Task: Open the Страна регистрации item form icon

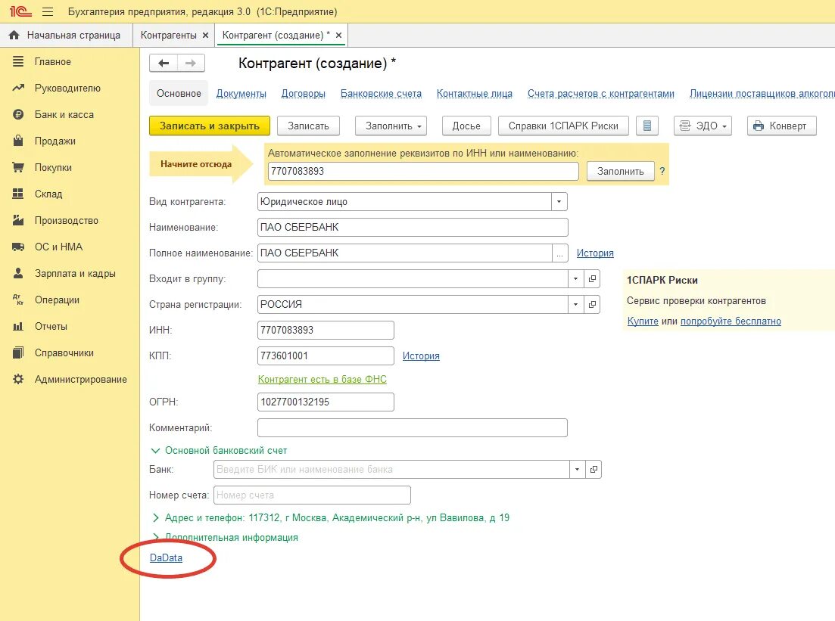Action: (x=592, y=304)
